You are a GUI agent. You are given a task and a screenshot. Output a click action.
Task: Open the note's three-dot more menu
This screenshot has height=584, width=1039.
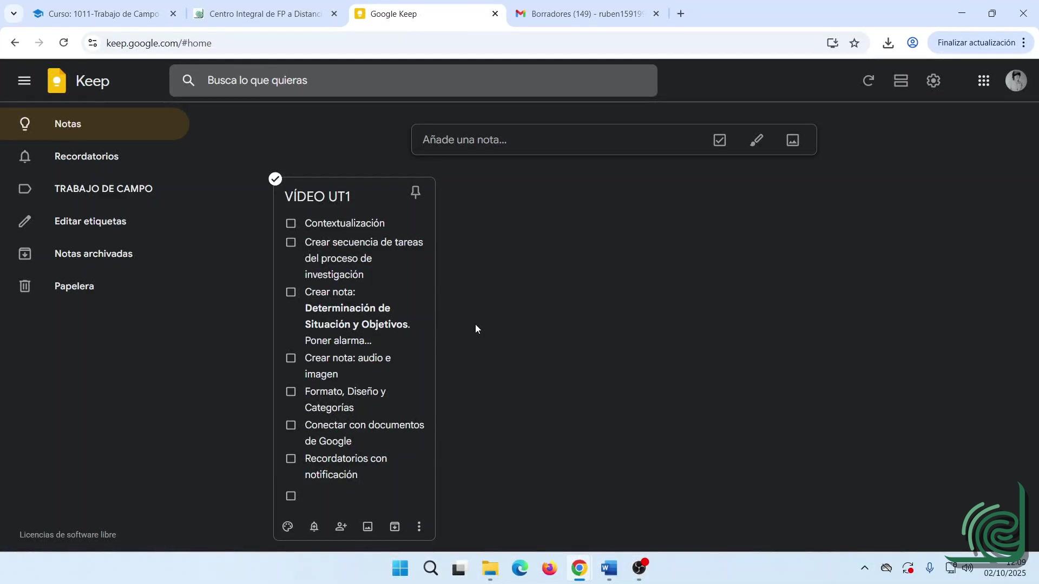pos(419,527)
